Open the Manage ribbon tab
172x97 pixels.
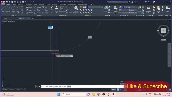click(x=41, y=5)
